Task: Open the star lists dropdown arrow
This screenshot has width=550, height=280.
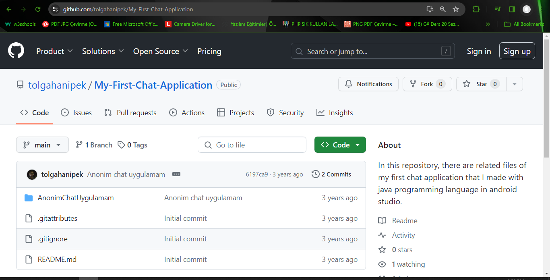Action: (x=514, y=84)
